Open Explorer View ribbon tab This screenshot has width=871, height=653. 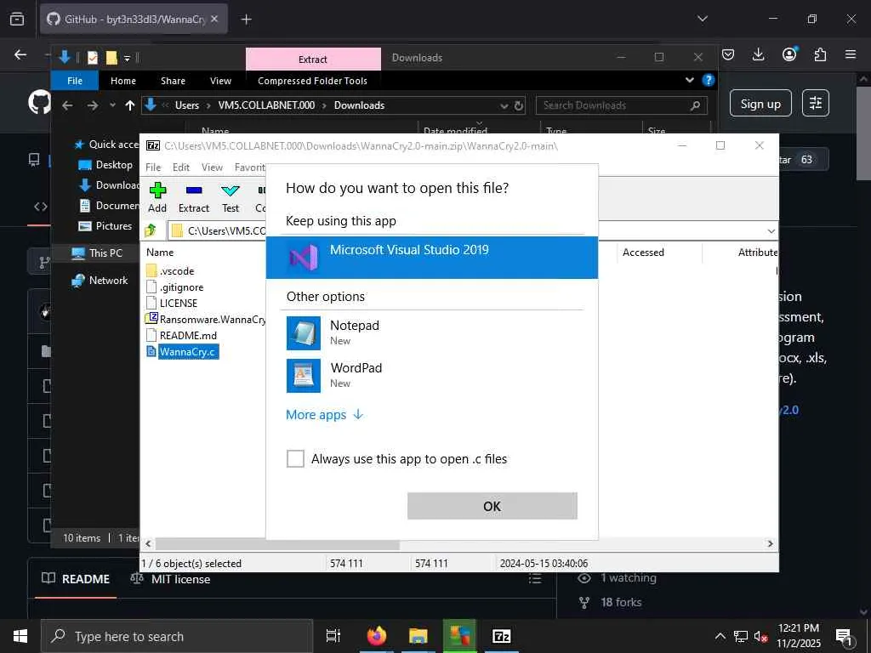[220, 81]
